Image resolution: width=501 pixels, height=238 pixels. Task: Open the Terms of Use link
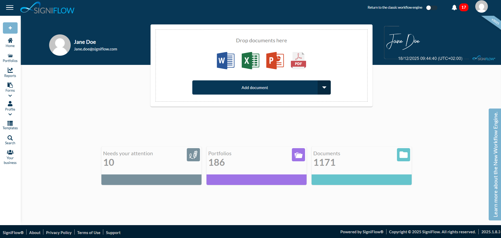coord(89,232)
